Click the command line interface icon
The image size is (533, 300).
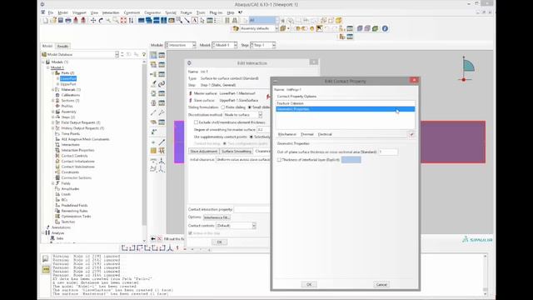pos(46,270)
